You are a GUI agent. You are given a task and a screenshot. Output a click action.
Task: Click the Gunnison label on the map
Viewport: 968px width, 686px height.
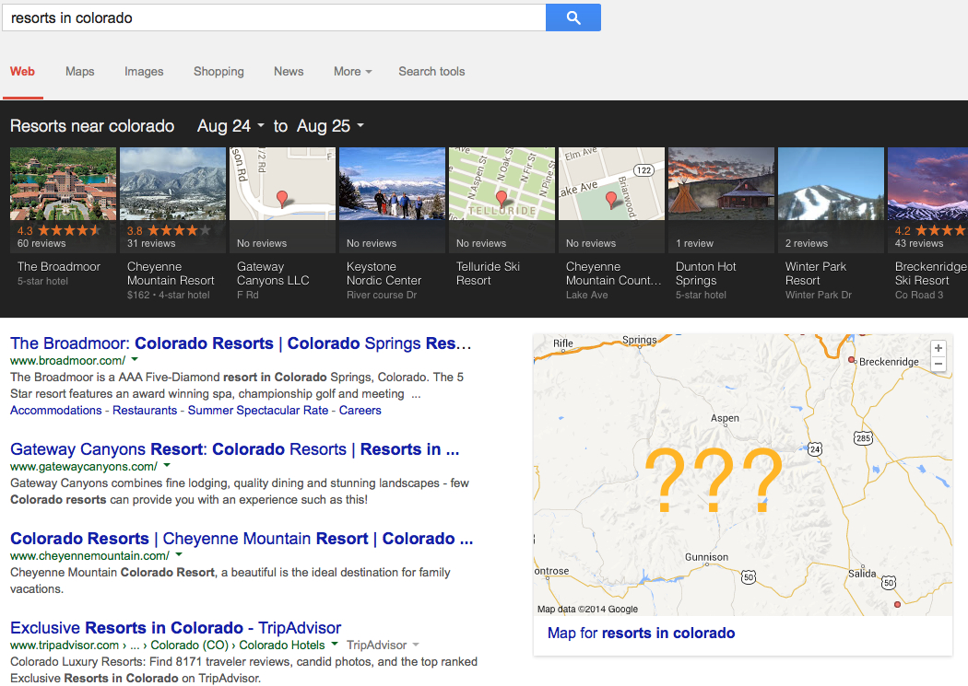pyautogui.click(x=706, y=557)
